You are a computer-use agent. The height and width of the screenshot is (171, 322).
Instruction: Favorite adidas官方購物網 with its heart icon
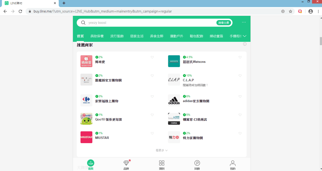click(x=240, y=96)
